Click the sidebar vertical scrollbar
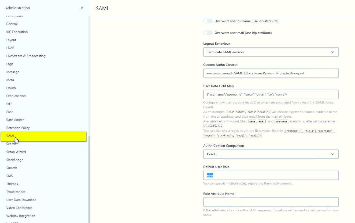Viewport: 355px width, 223px height. click(90, 179)
